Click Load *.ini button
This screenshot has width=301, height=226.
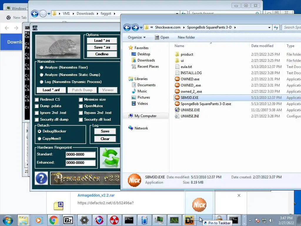[x=102, y=41]
